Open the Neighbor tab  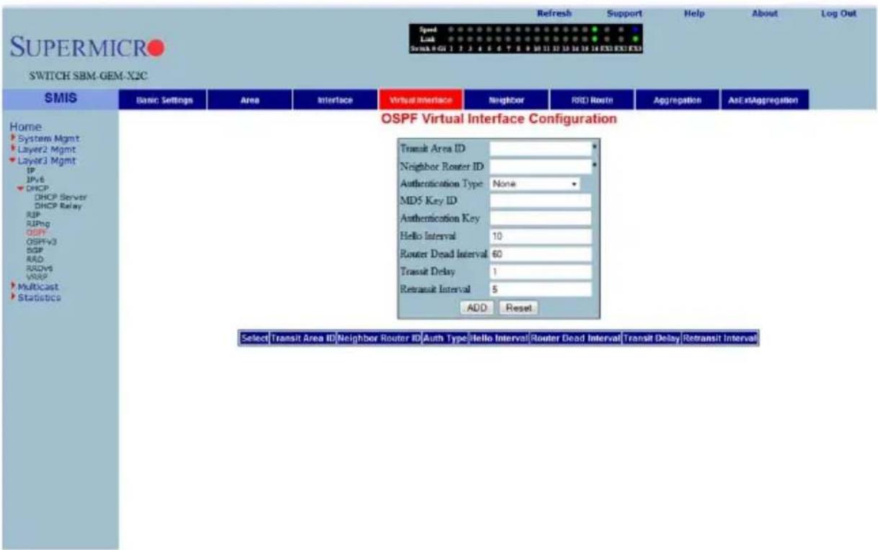point(506,102)
